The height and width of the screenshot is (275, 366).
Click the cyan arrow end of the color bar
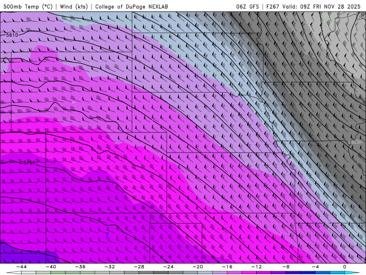point(352,273)
